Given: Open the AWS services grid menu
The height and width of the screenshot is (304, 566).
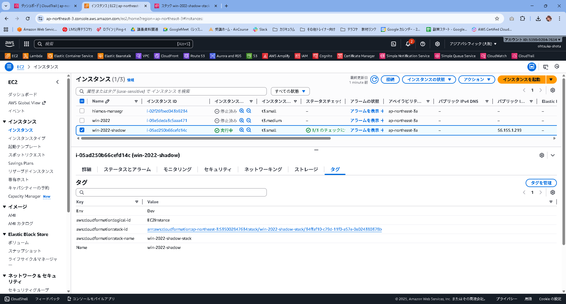Looking at the screenshot, I should click(27, 44).
